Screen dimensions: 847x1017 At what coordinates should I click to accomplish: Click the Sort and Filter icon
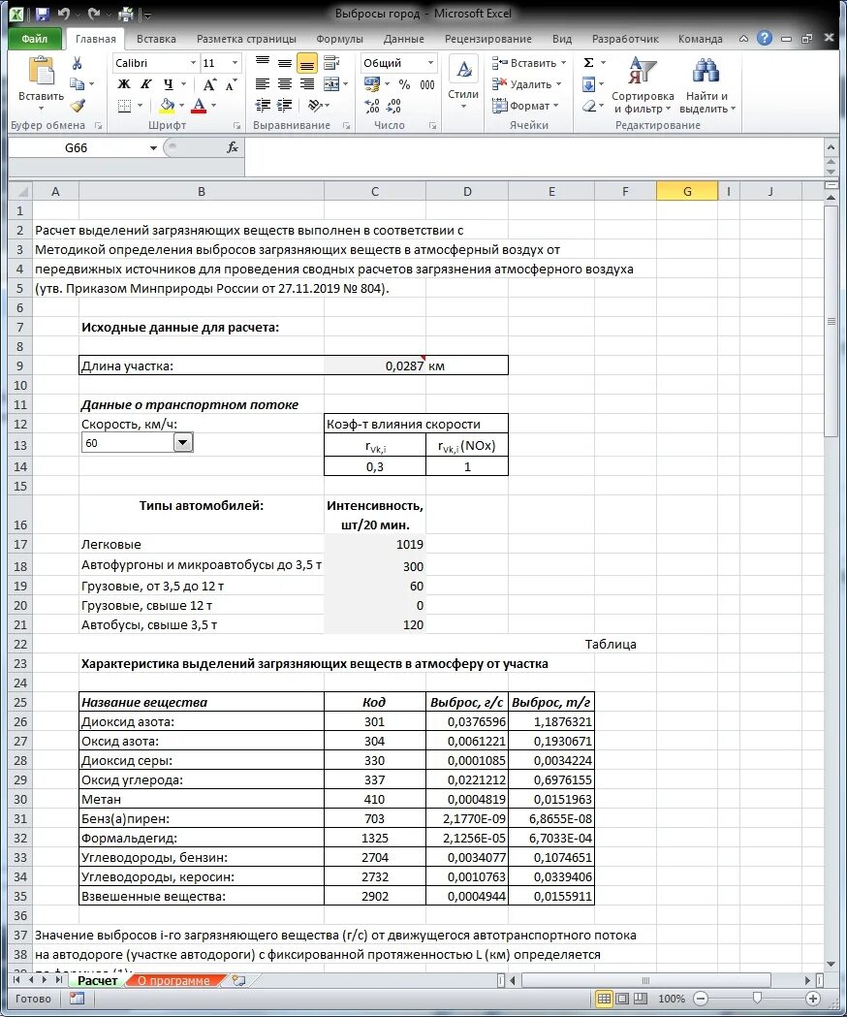tap(643, 70)
